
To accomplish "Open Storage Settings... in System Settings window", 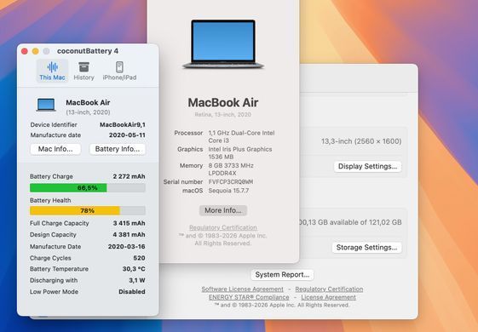I will (366, 248).
